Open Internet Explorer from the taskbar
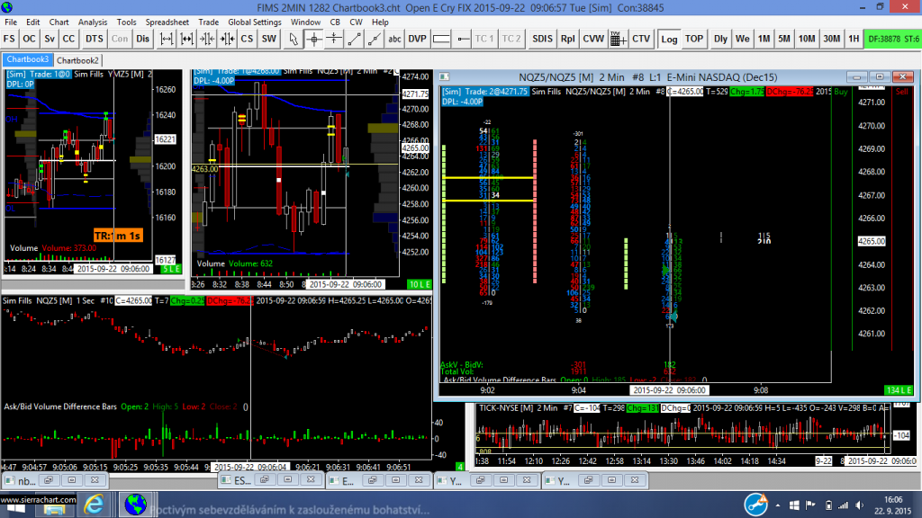 tap(93, 505)
